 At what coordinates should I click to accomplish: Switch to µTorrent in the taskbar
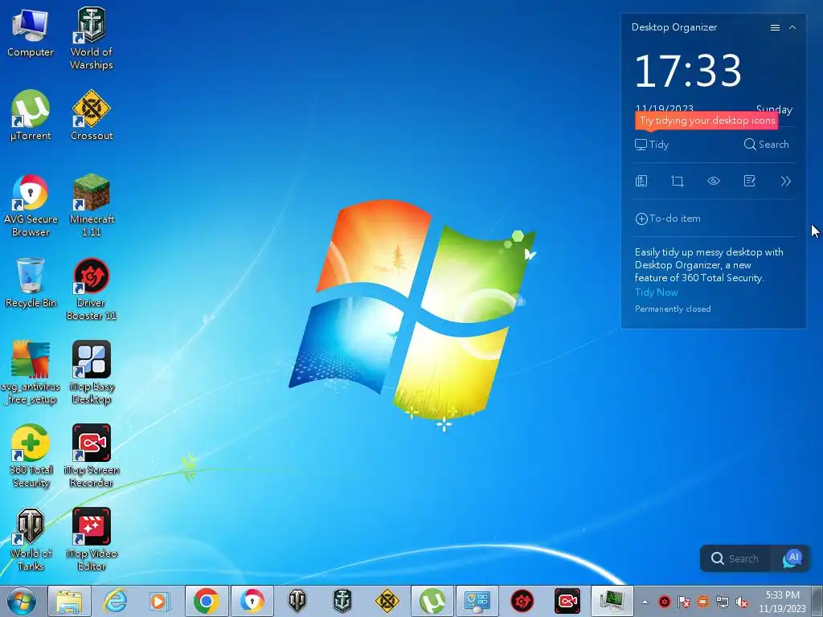[x=432, y=601]
